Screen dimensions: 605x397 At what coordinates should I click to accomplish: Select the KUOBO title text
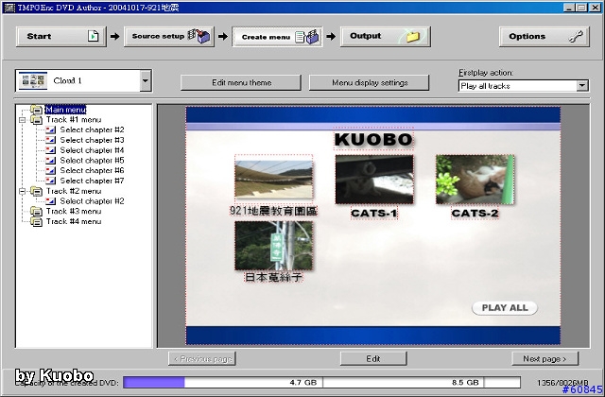373,139
